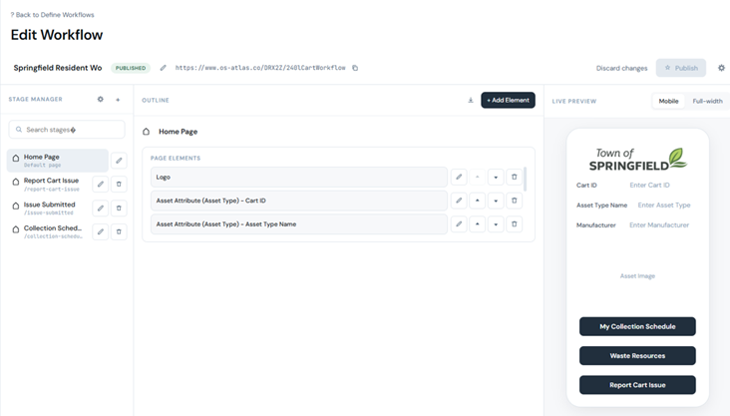This screenshot has width=730, height=416.
Task: Select the Logo page element
Action: (x=299, y=177)
